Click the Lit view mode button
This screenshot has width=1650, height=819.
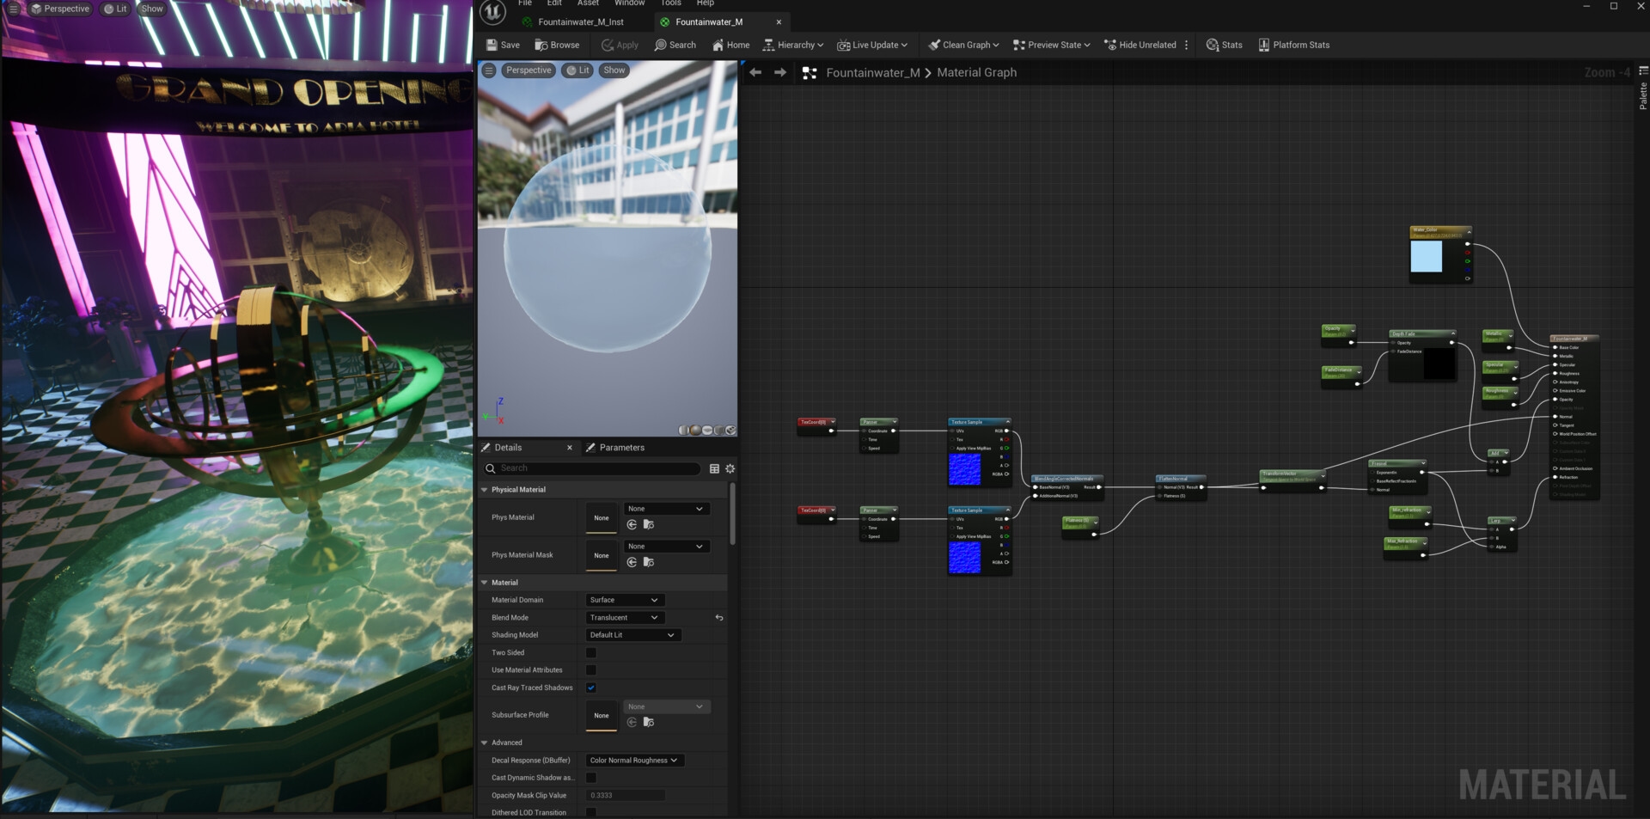[x=577, y=70]
